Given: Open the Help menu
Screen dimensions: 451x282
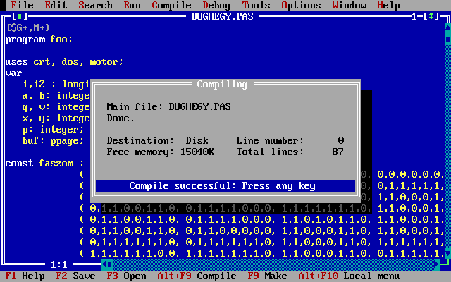Looking at the screenshot, I should 388,5.
